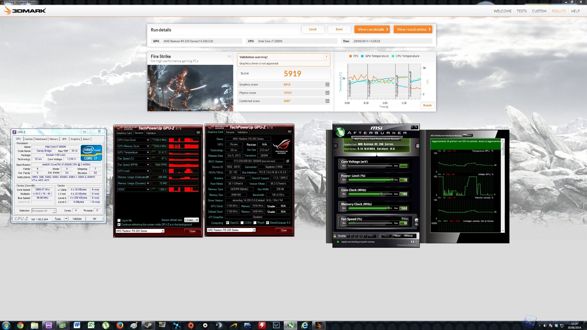Click the Afterburner information "i" icon
The image size is (587, 330).
tap(417, 146)
